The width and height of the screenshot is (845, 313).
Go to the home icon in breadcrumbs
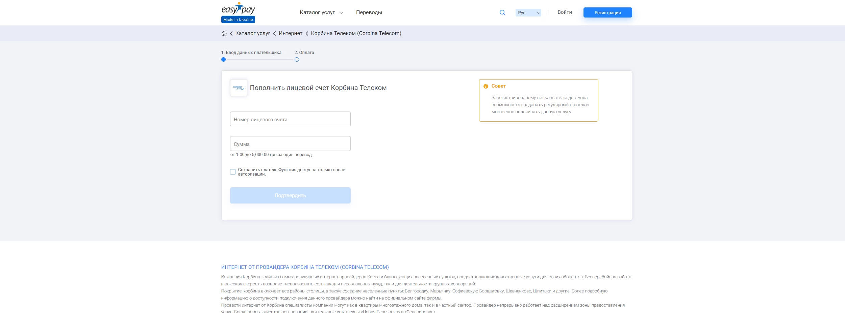point(224,33)
